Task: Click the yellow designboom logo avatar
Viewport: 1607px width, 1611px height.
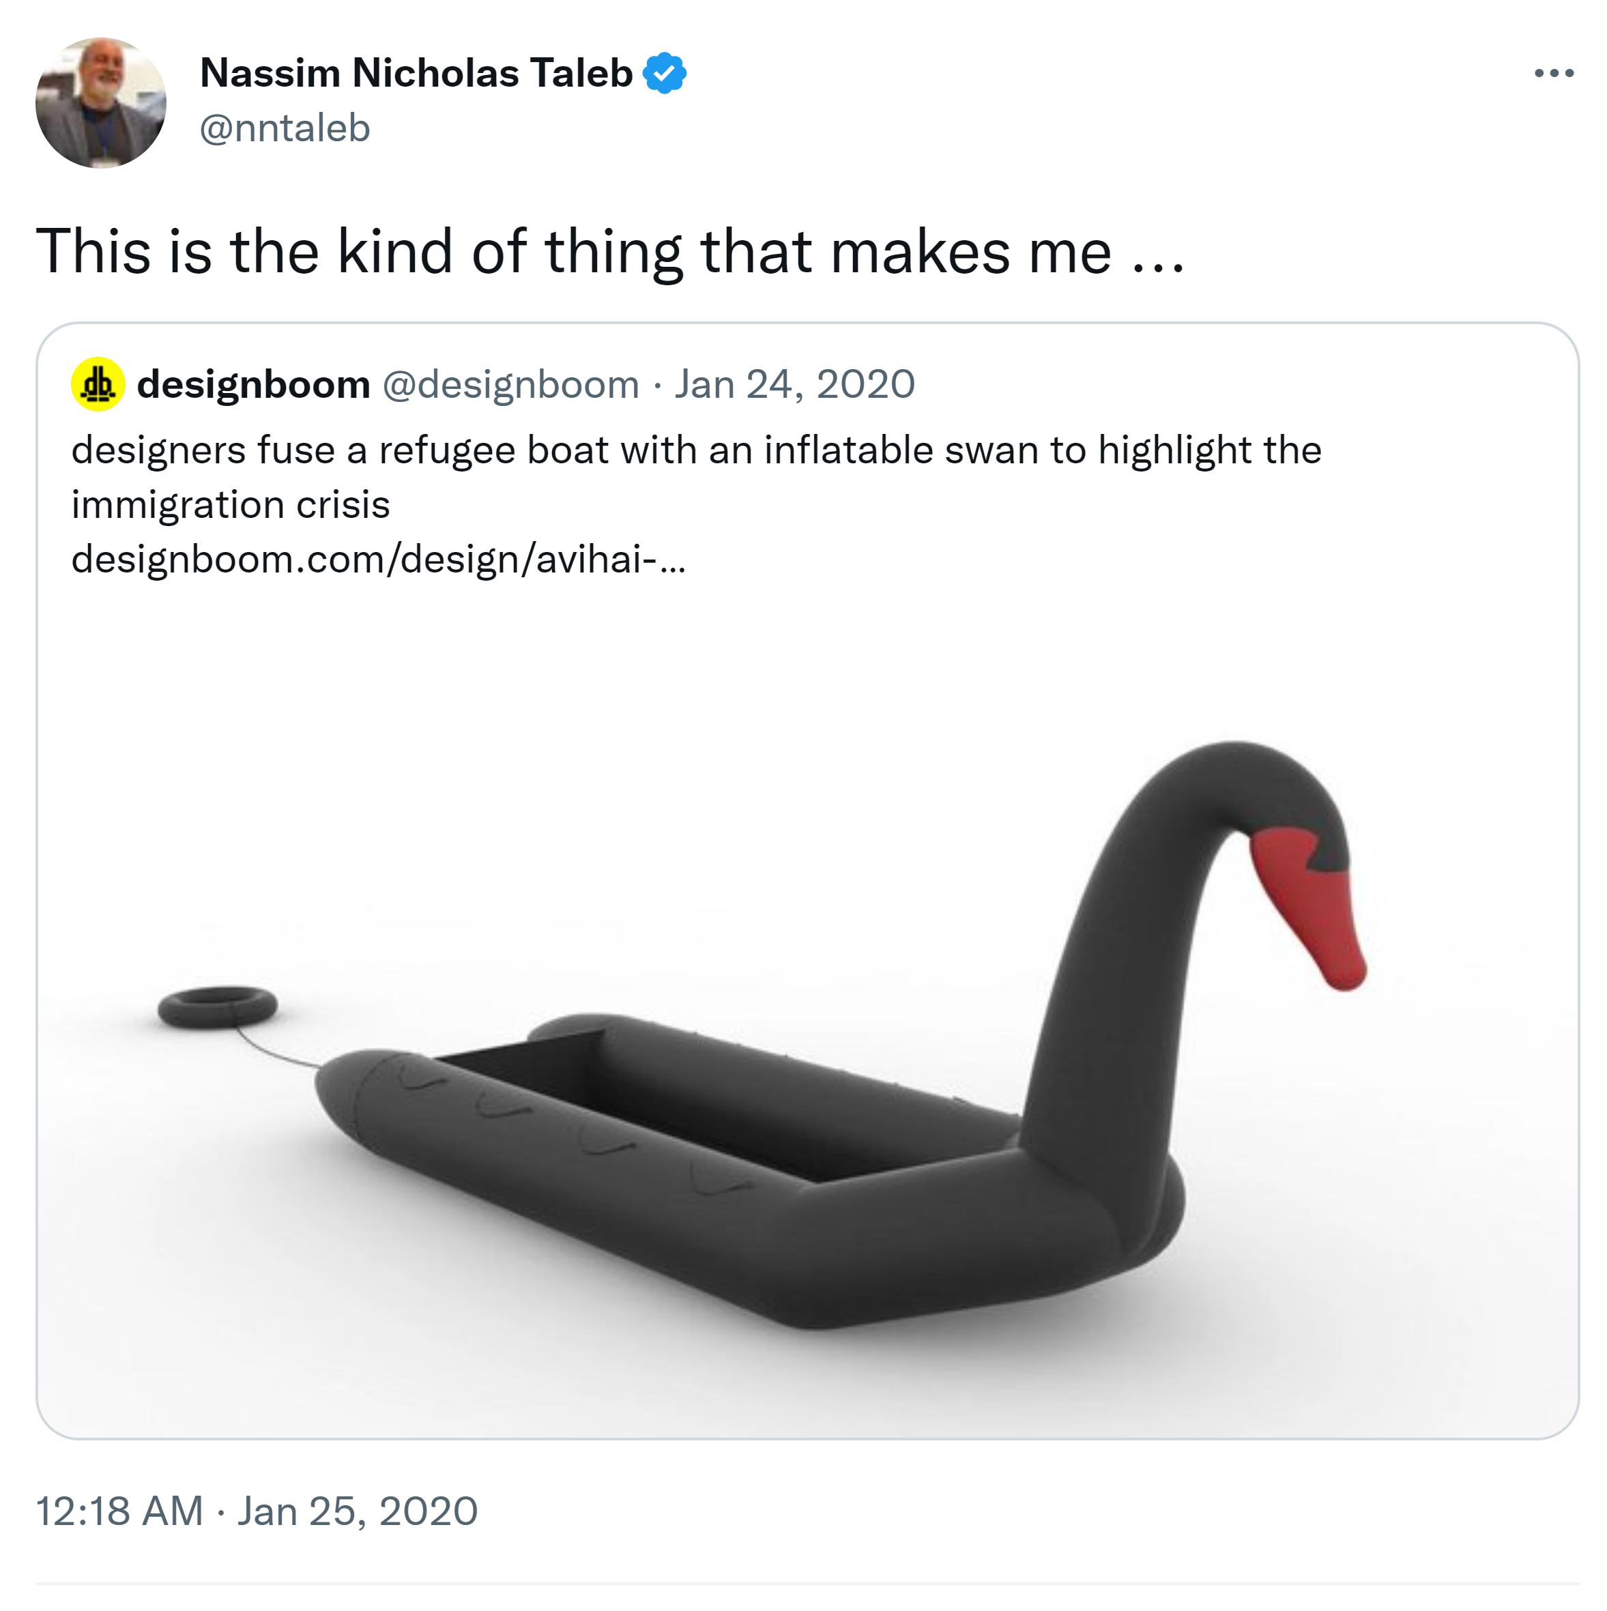Action: [98, 384]
